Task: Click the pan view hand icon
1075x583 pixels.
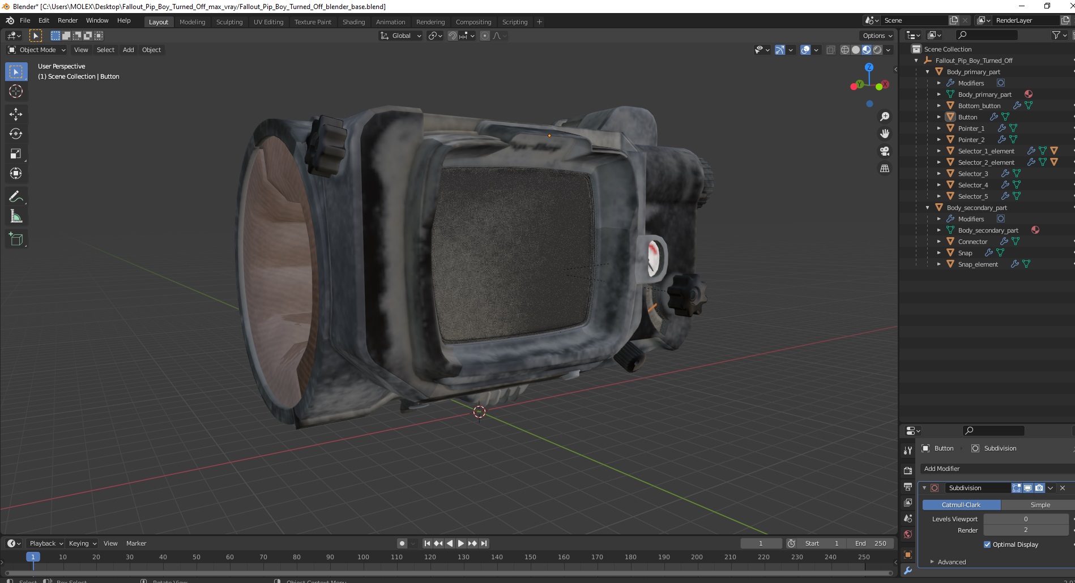Action: click(x=884, y=134)
